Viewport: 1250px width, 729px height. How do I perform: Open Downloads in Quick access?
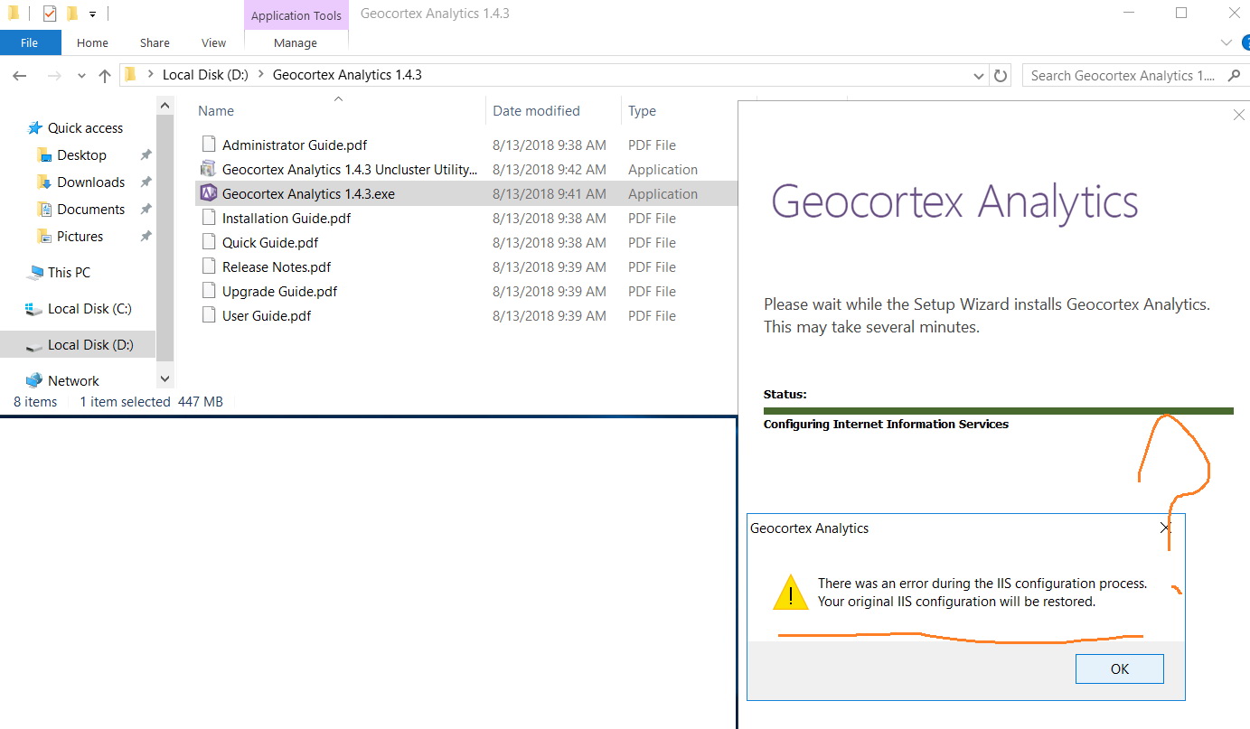click(x=90, y=182)
